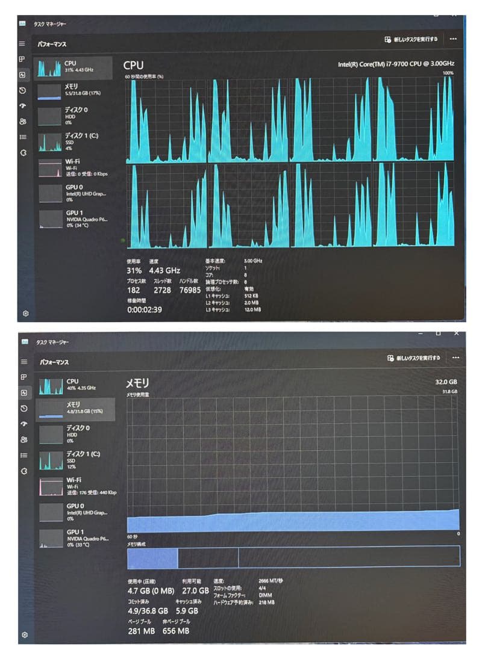Open Startup apps icon in top window

(22, 106)
